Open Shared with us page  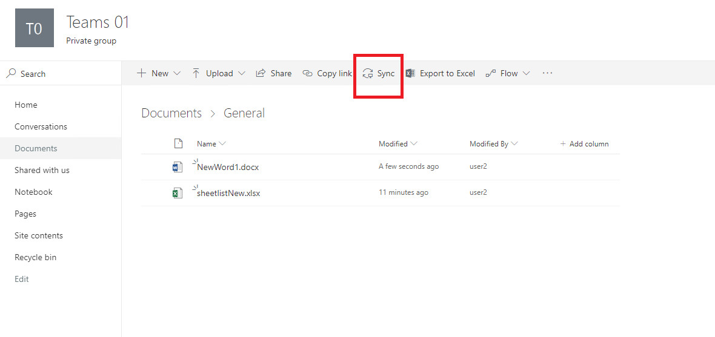pos(42,171)
